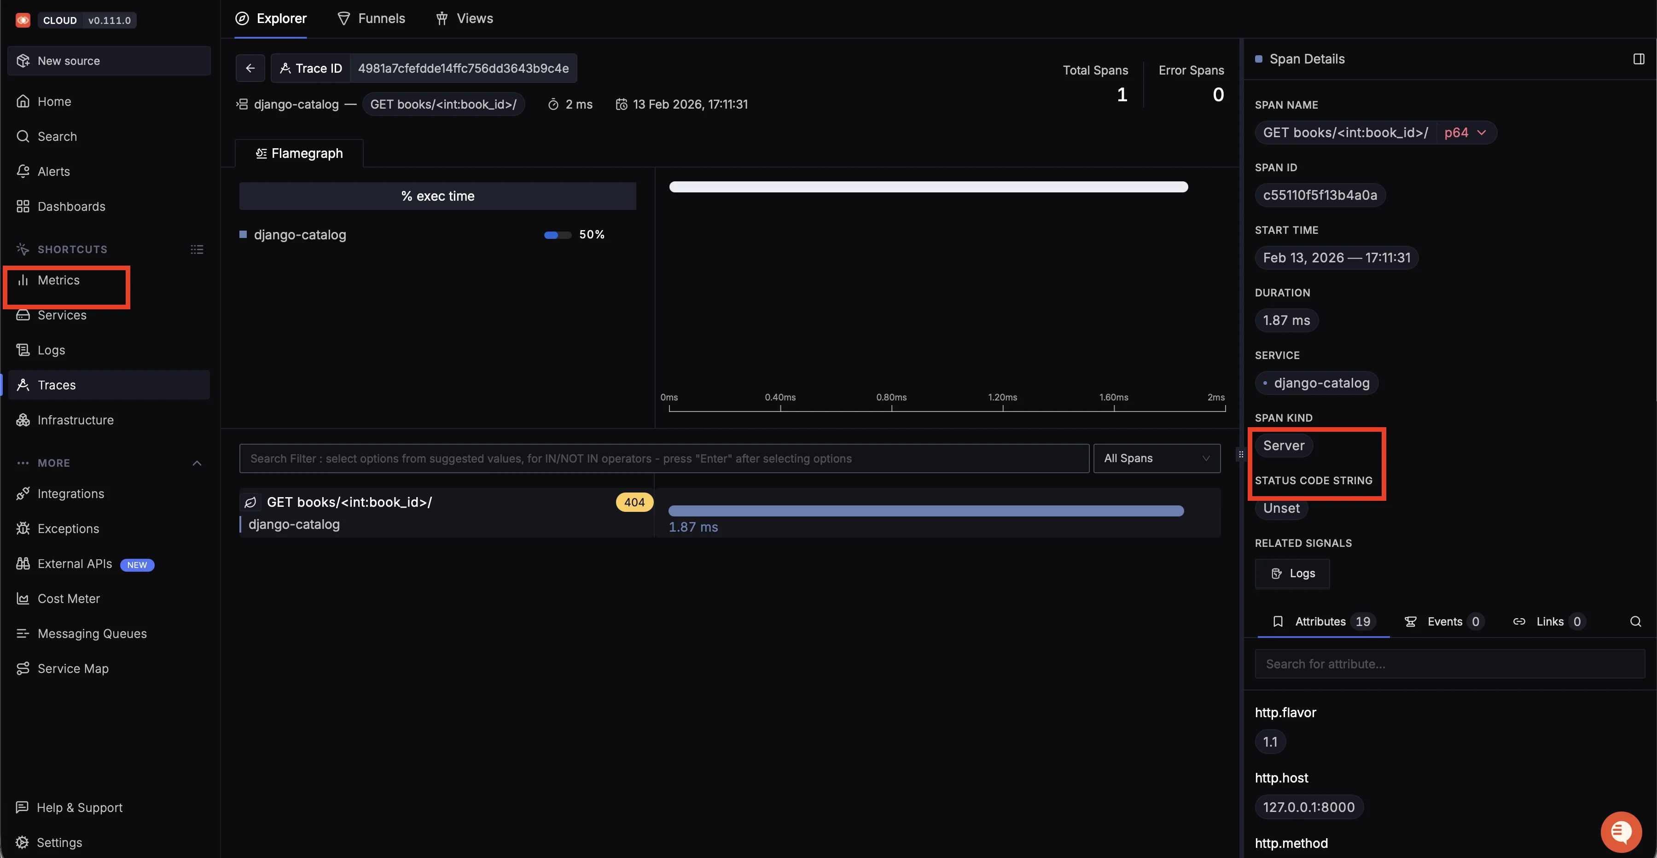
Task: Click the shortcuts list edit icon
Action: [x=197, y=249]
